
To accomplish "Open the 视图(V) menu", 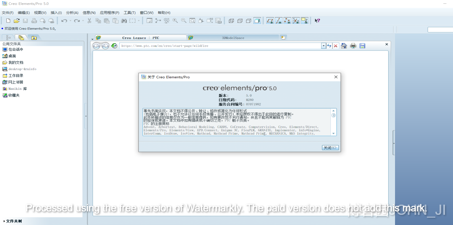I will click(x=40, y=13).
